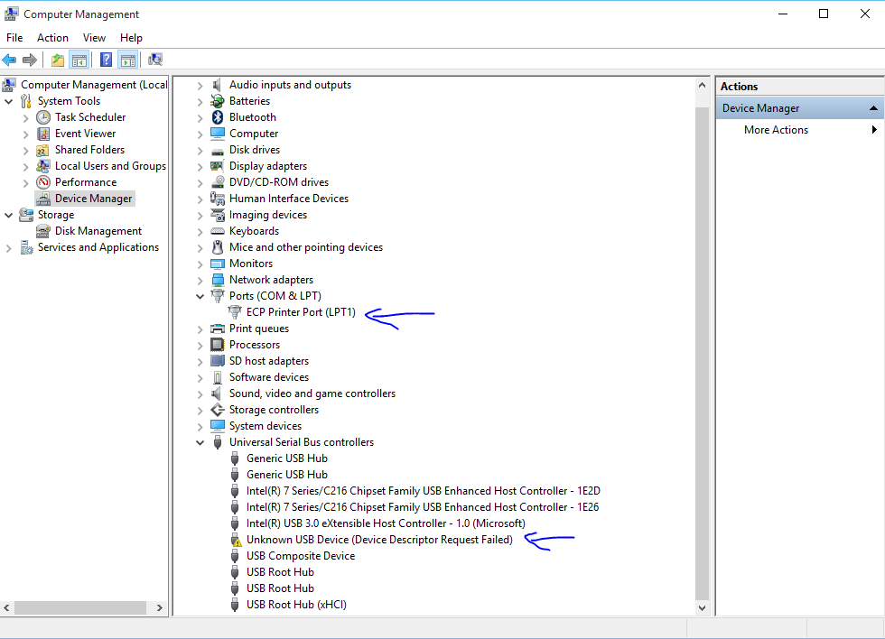
Task: Expand the Print queues category
Action: (200, 329)
